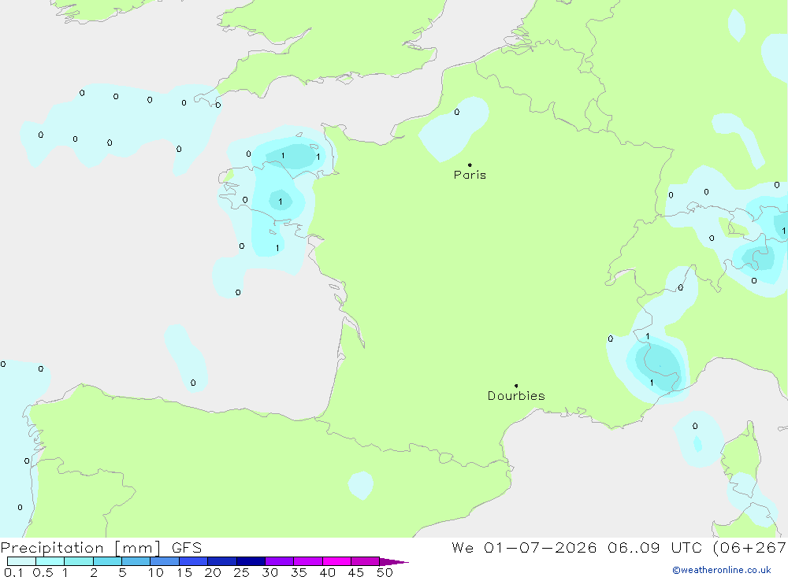Pick the legend swatch between 20 and 25

[x=222, y=561]
